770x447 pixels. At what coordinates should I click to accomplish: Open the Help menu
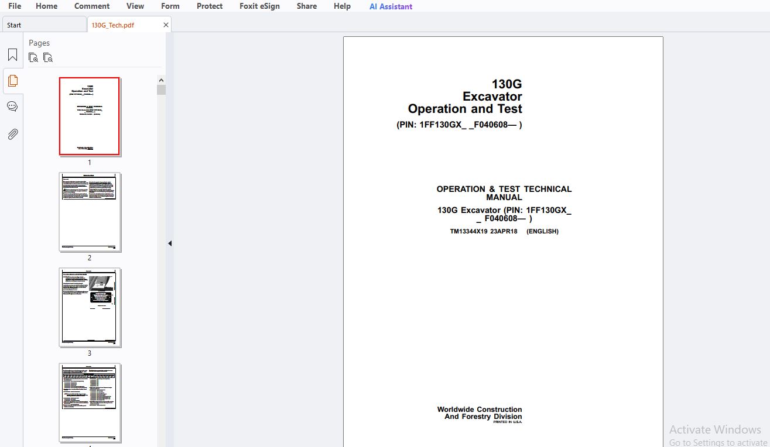coord(342,6)
